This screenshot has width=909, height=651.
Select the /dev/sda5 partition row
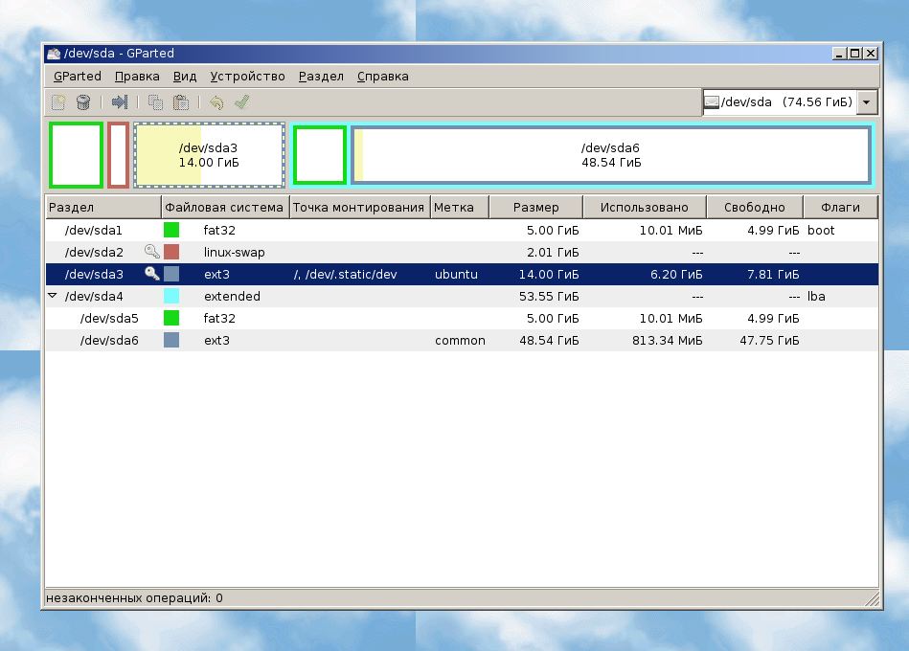[462, 318]
